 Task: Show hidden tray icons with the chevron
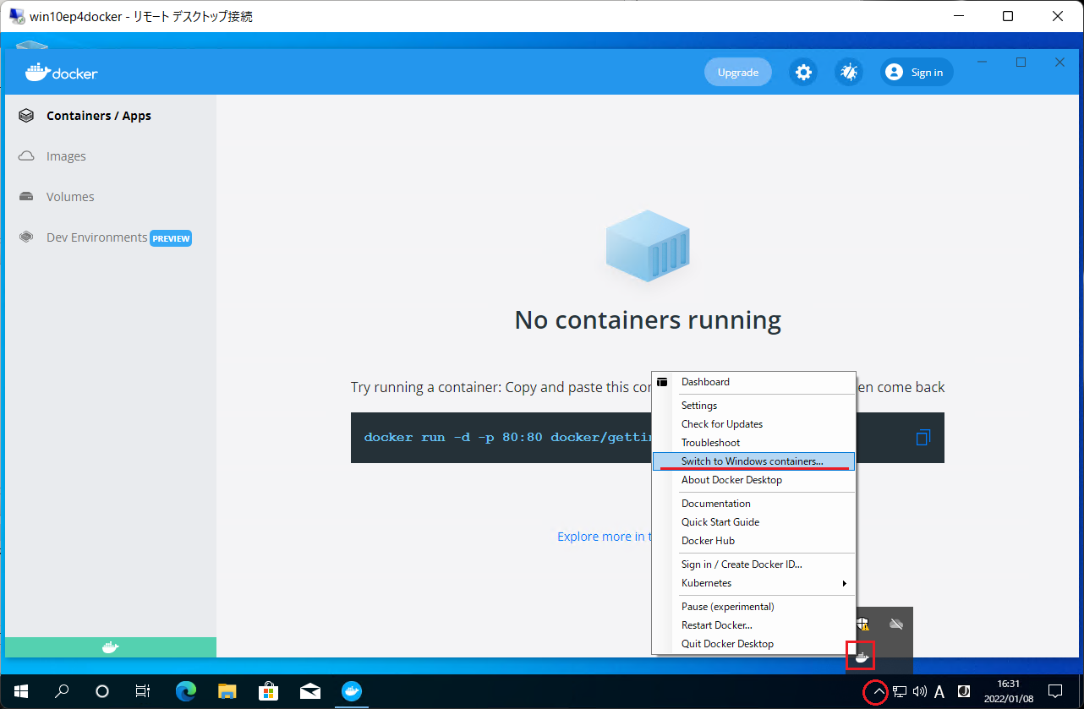pyautogui.click(x=877, y=691)
